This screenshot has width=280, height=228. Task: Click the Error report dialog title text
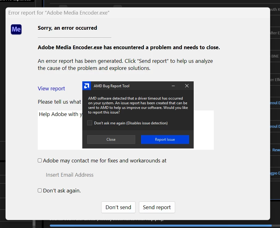coord(59,13)
